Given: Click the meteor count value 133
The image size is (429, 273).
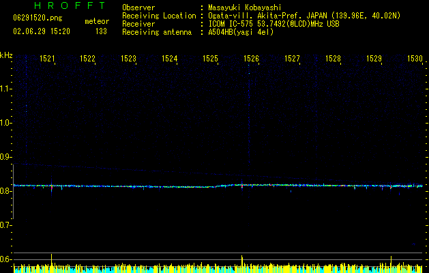Looking at the screenshot, I should [x=101, y=31].
